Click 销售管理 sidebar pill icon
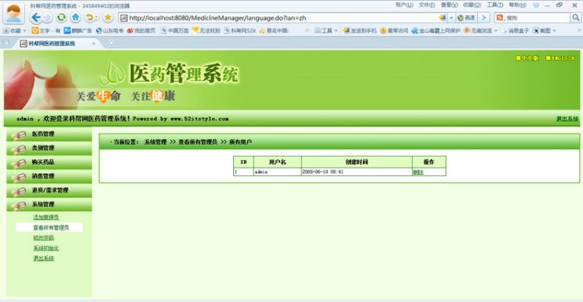This screenshot has width=583, height=302. [x=19, y=178]
